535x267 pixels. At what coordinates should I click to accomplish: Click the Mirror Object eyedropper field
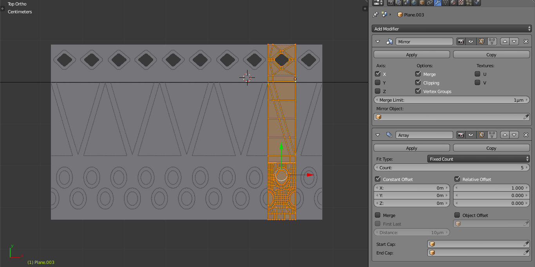point(526,116)
